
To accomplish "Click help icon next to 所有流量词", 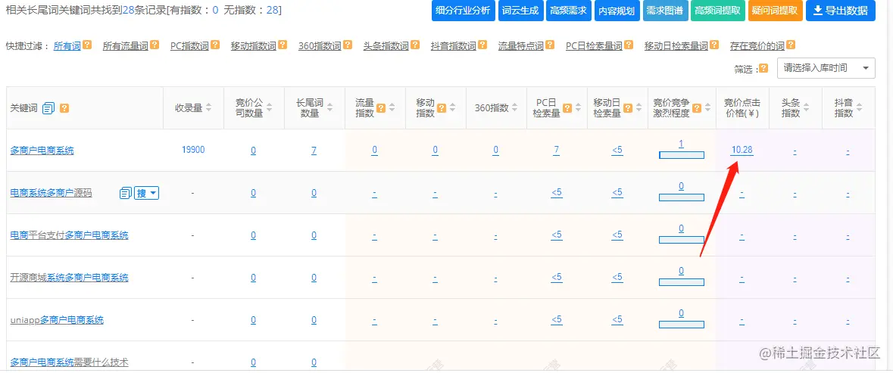I will 155,45.
